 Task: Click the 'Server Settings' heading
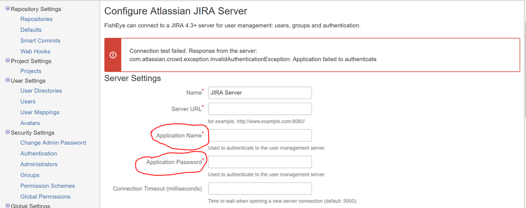[133, 78]
